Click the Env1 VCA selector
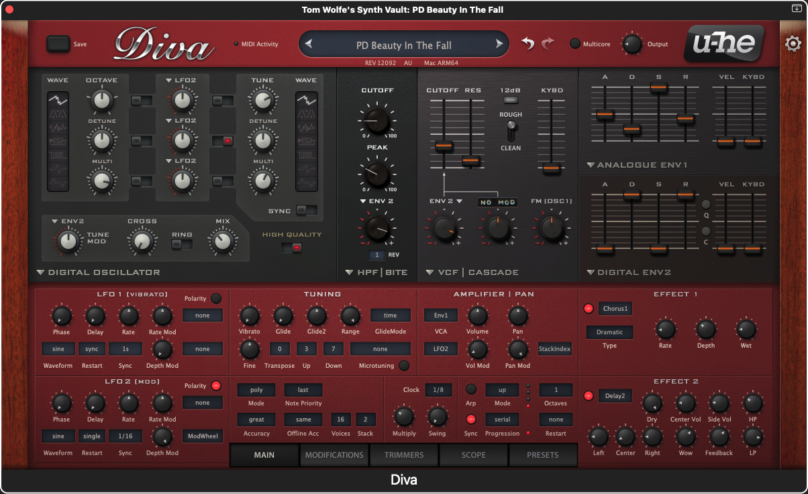808x494 pixels. (x=441, y=315)
